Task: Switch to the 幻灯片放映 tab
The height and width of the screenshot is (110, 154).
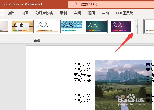Action: coord(44,13)
